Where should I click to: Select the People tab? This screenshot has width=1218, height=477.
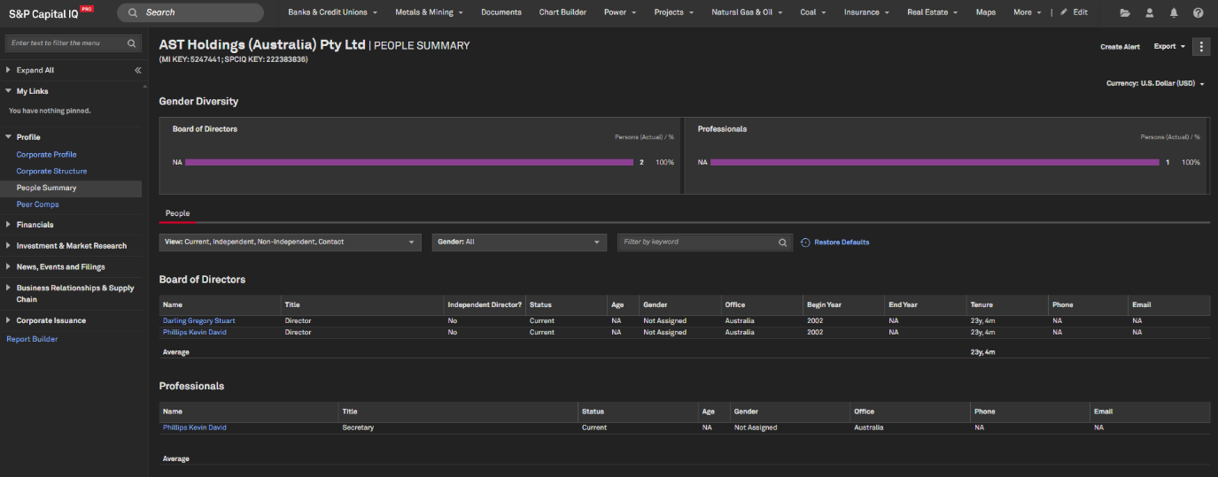(x=177, y=213)
